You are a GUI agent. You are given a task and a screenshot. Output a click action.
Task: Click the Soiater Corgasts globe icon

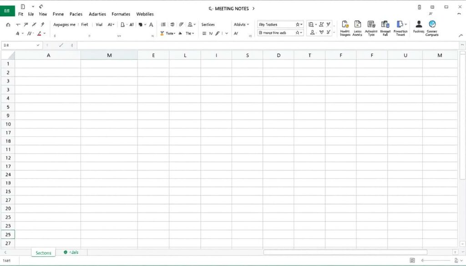(432, 28)
